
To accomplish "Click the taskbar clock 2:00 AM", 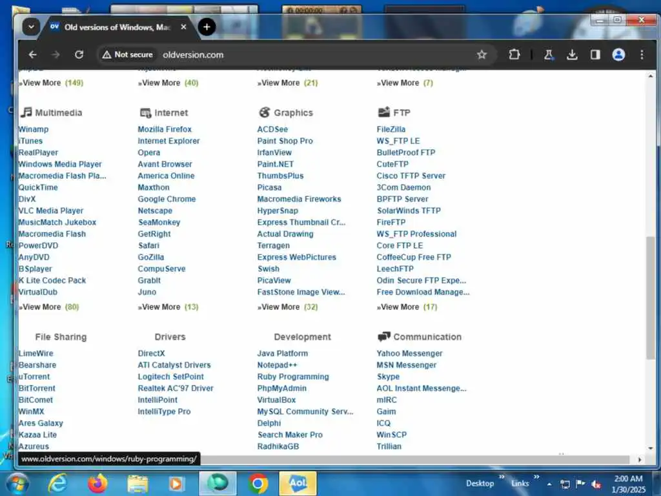I will pyautogui.click(x=628, y=479).
